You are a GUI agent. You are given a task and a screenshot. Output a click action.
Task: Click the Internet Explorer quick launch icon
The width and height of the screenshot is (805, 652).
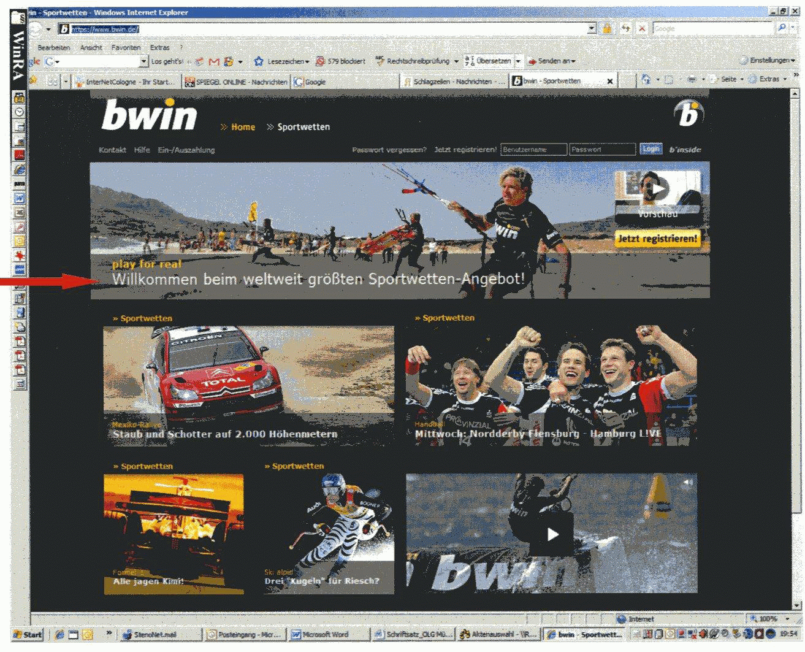click(59, 634)
